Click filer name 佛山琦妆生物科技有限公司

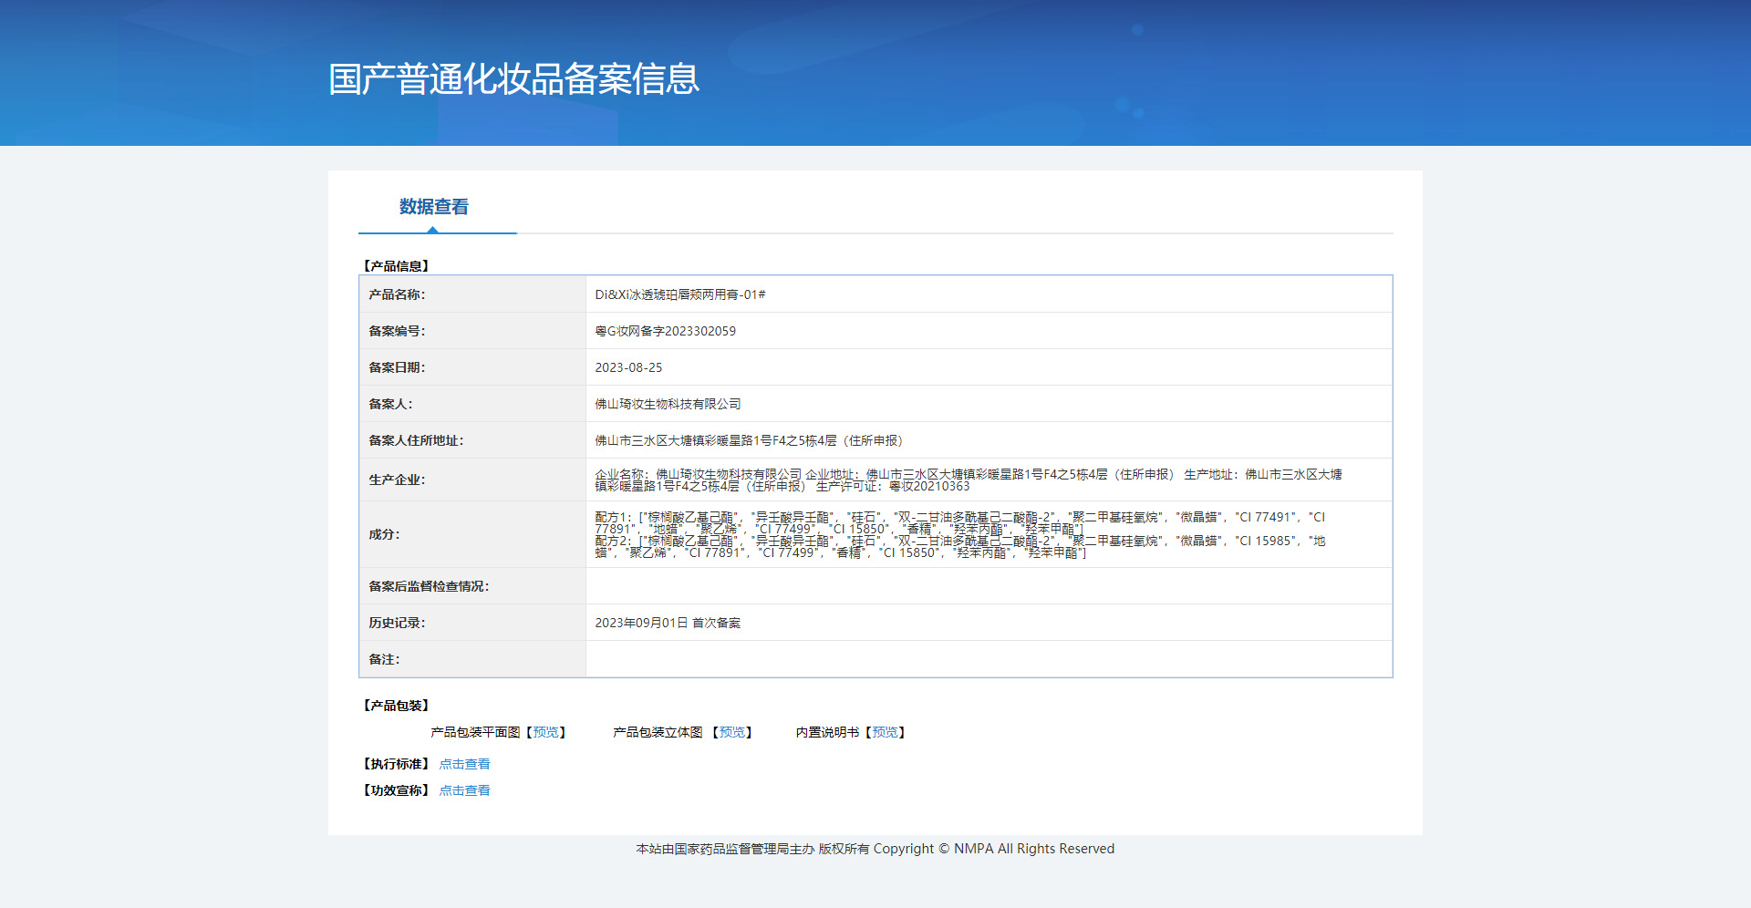(668, 404)
